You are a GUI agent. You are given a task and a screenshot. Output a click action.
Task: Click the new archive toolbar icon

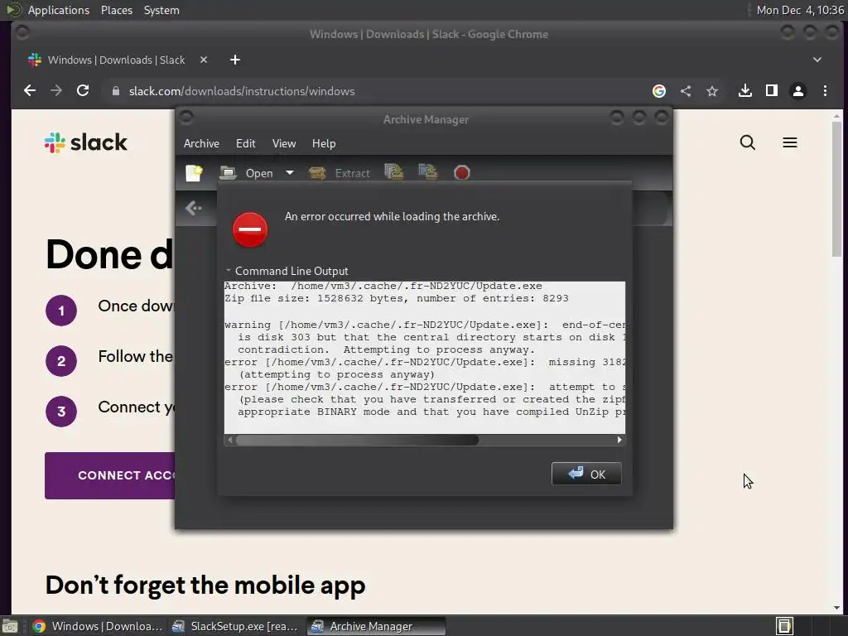point(194,173)
